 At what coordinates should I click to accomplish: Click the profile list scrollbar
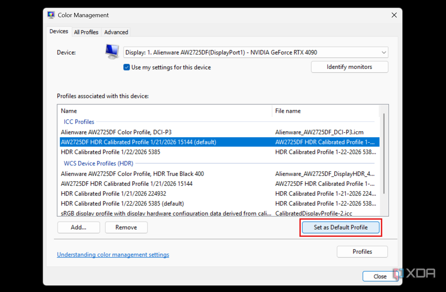click(384, 154)
